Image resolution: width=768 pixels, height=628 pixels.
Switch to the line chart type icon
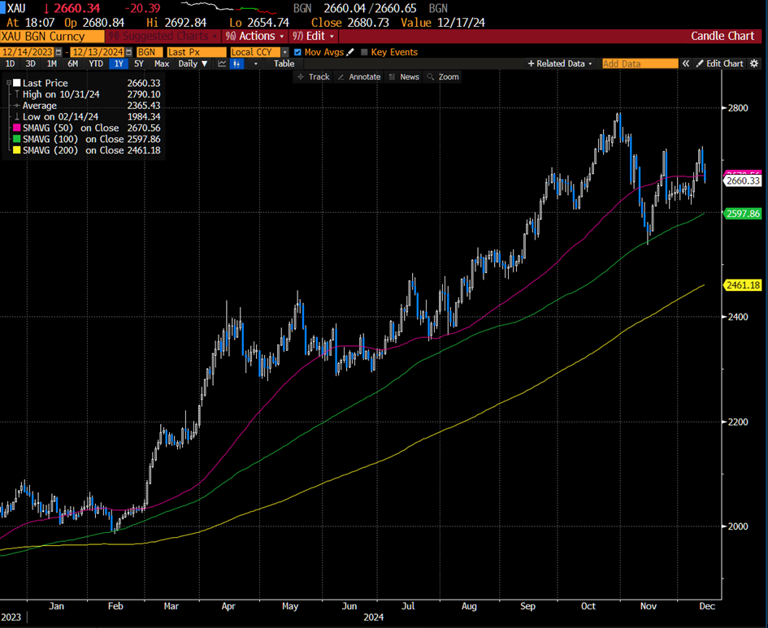click(222, 63)
